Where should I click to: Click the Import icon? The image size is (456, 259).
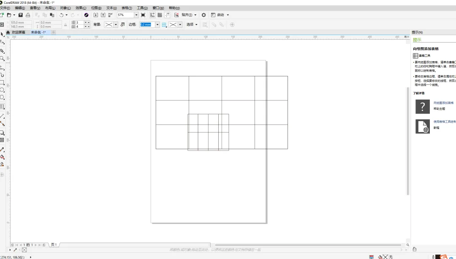(96, 15)
